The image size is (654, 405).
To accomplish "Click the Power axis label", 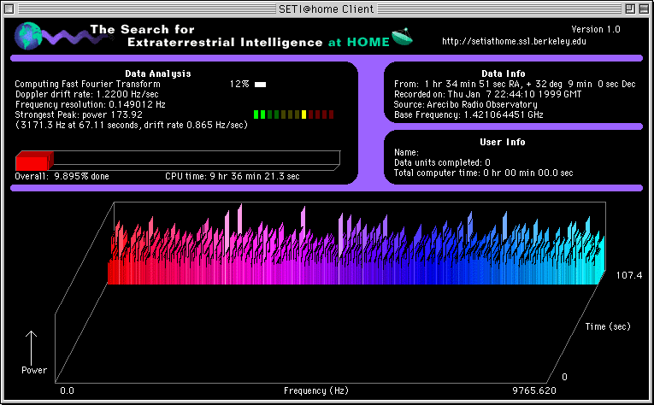I will point(34,371).
